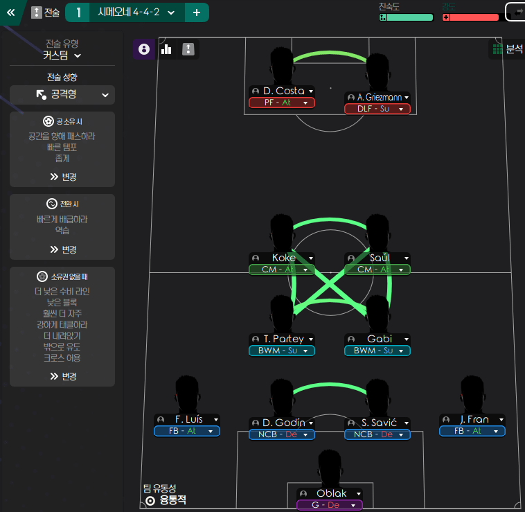
Task: Click person icon next to D. Costa
Action: [256, 91]
